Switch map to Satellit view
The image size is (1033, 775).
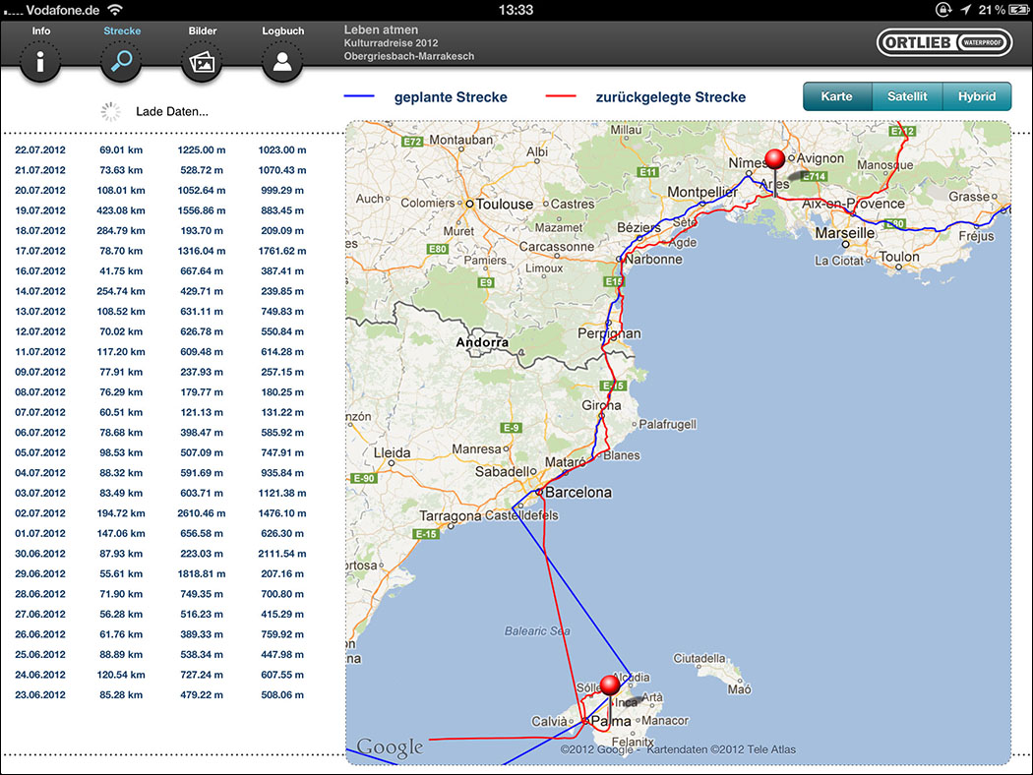pyautogui.click(x=907, y=96)
